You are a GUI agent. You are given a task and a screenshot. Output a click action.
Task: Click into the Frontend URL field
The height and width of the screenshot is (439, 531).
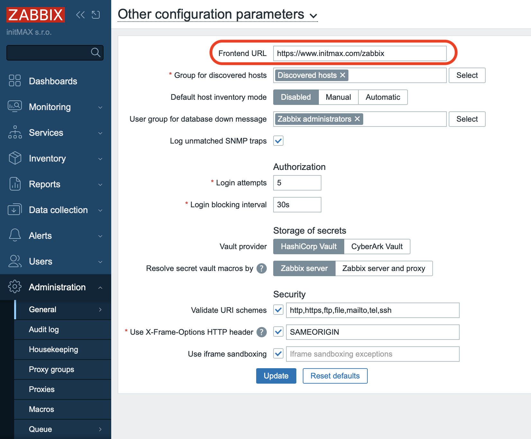[359, 53]
